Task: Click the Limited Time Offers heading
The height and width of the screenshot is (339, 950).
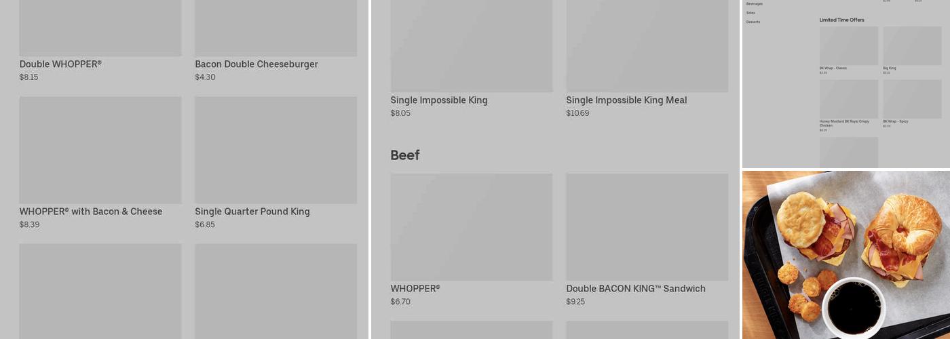Action: pos(841,20)
